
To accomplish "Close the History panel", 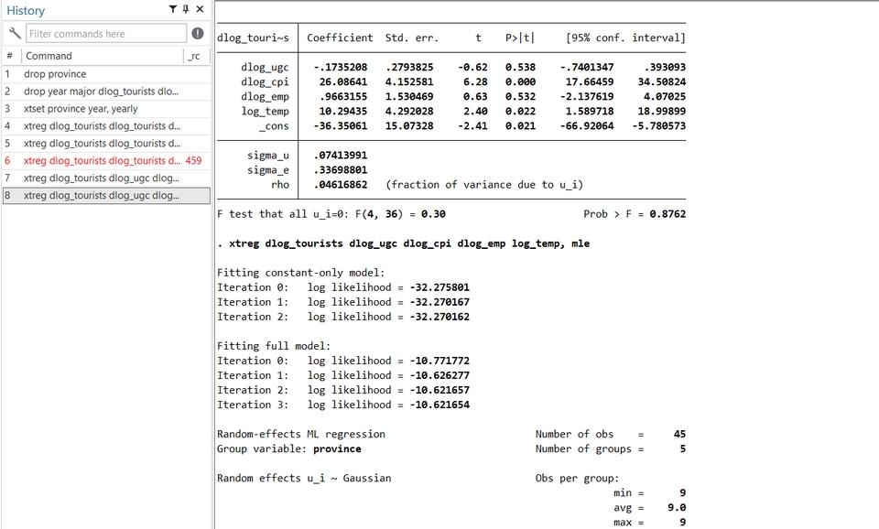I will point(200,9).
